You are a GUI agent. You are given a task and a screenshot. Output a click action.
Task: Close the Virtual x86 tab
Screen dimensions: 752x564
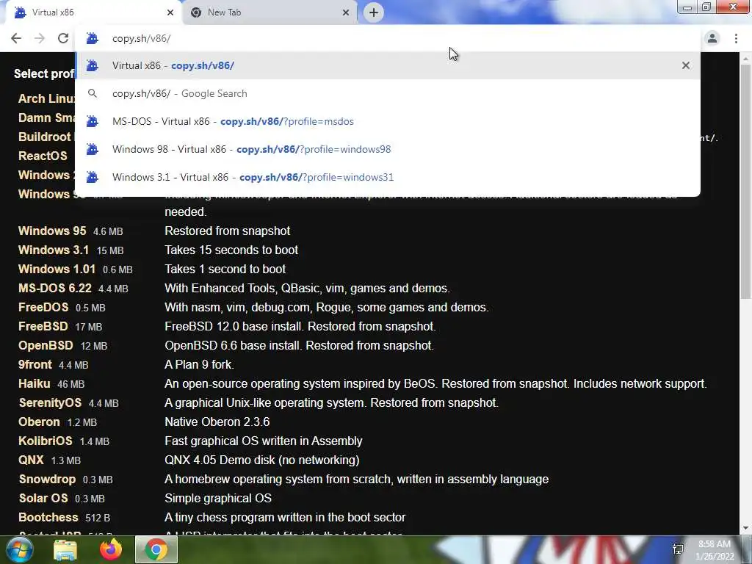coord(170,12)
